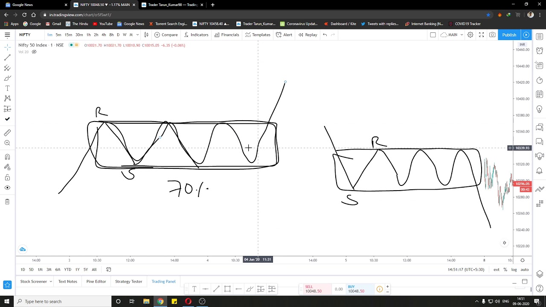This screenshot has width=546, height=307.
Task: Select the Trading Panel tab
Action: click(x=163, y=281)
